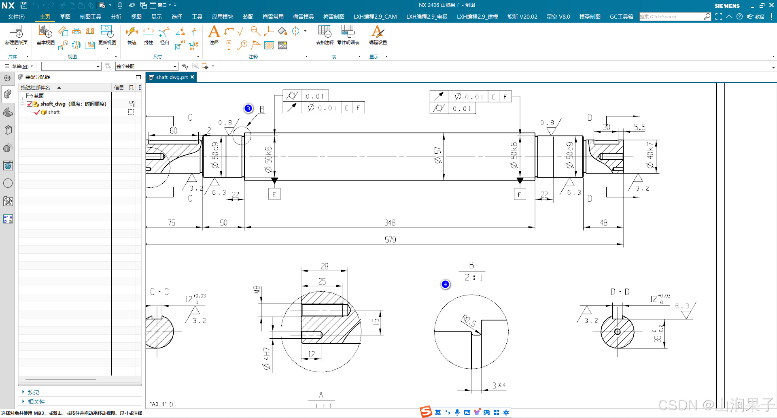Viewport: 777px width, 418px height.
Task: Select the Surface Finish symbol icon
Action: coord(242,31)
